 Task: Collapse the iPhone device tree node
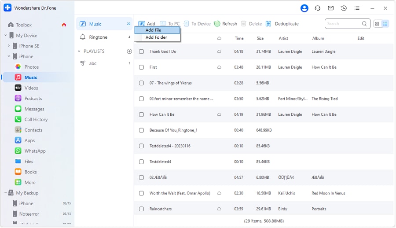coord(9,56)
